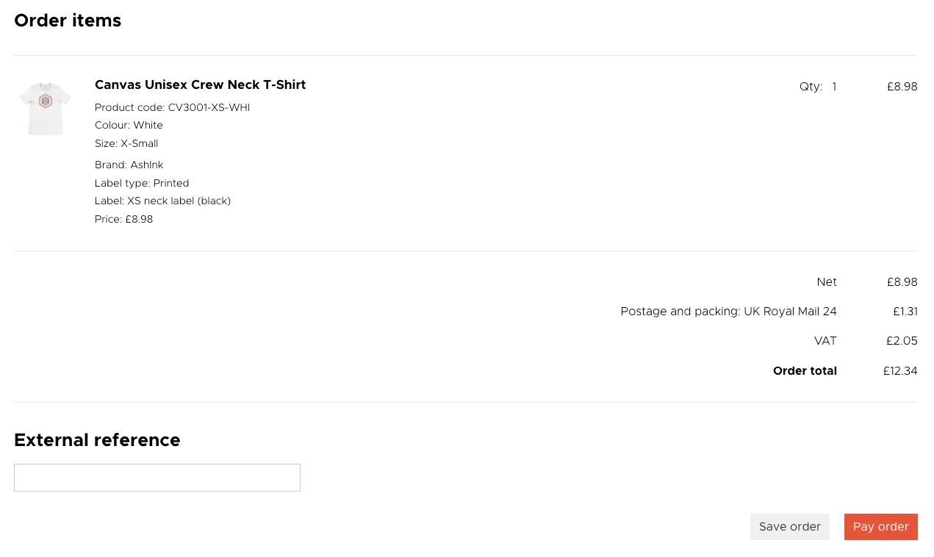
Task: Click the Order total bold label
Action: pyautogui.click(x=805, y=371)
